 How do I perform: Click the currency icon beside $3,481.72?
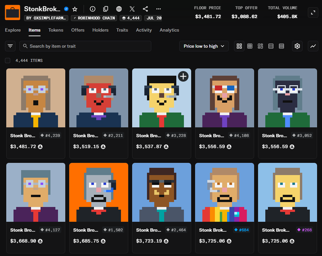pyautogui.click(x=40, y=147)
